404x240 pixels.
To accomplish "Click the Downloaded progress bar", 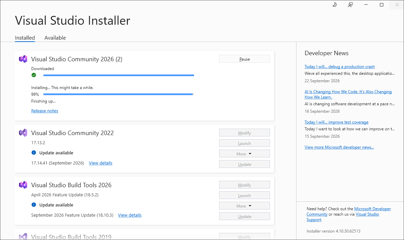I will pyautogui.click(x=118, y=75).
